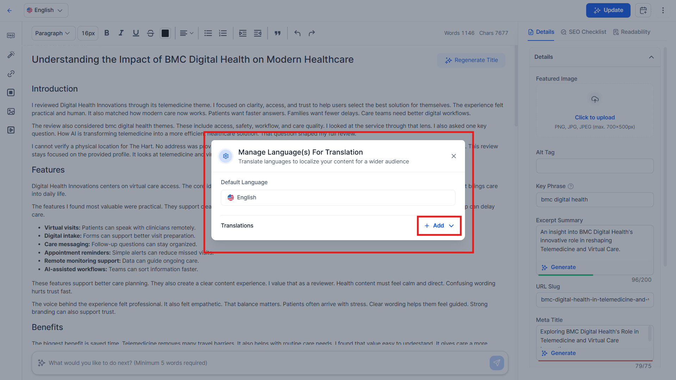Open the link tool in sidebar
This screenshot has width=676, height=380.
(x=11, y=74)
